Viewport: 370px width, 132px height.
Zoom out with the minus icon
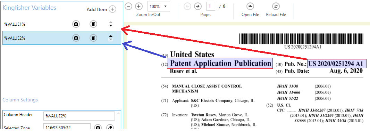click(128, 6)
